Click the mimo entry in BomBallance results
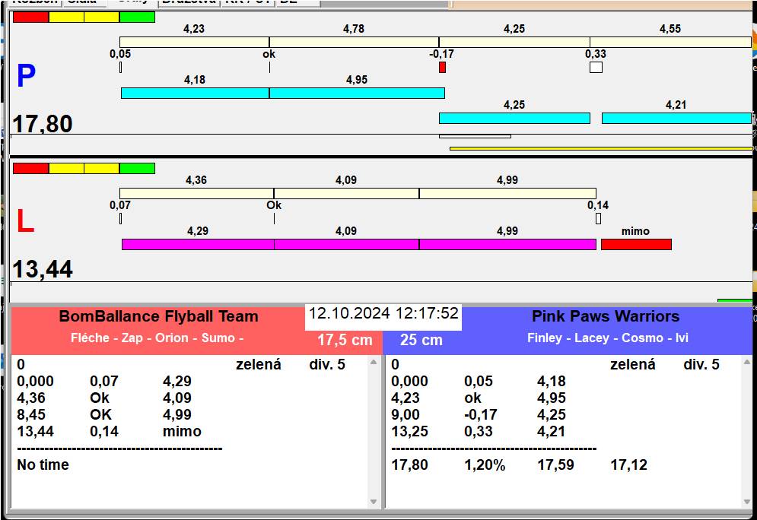 pyautogui.click(x=182, y=431)
